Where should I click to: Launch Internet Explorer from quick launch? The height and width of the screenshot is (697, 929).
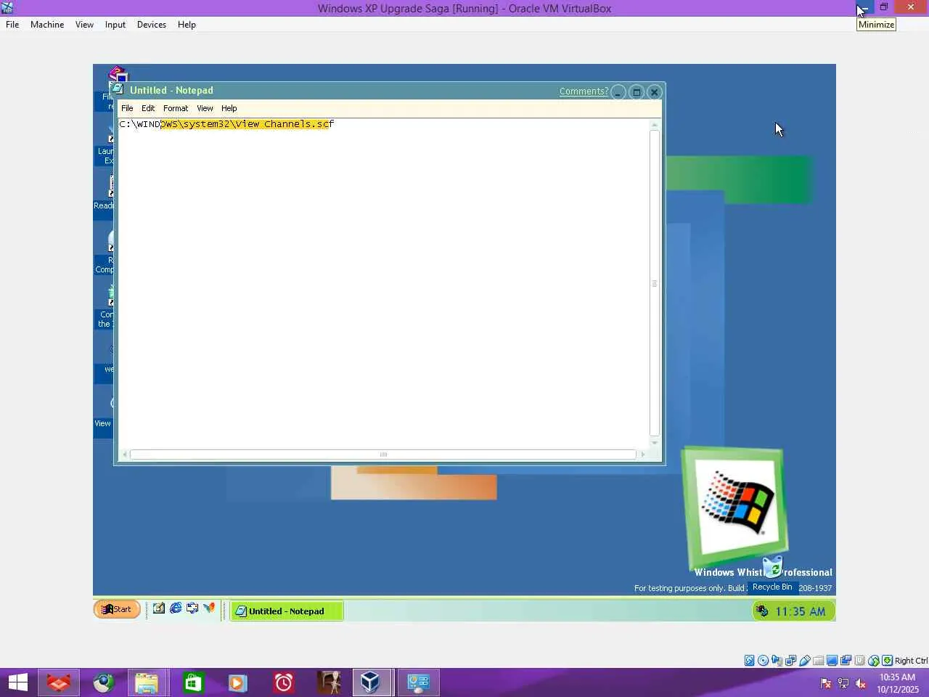176,608
